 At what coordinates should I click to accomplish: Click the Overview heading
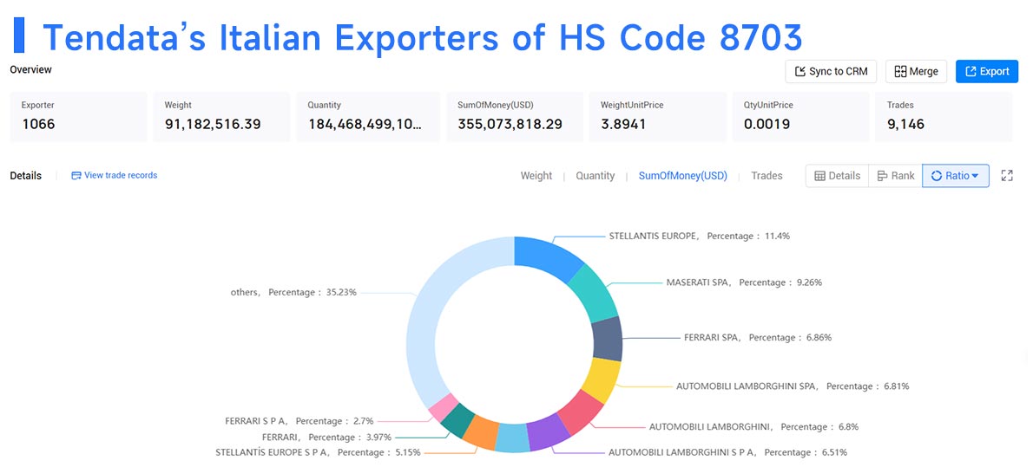[31, 69]
